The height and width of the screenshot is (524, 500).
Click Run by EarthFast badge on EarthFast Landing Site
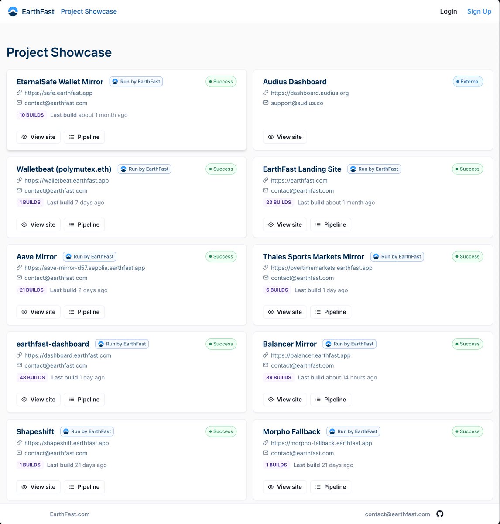point(374,169)
